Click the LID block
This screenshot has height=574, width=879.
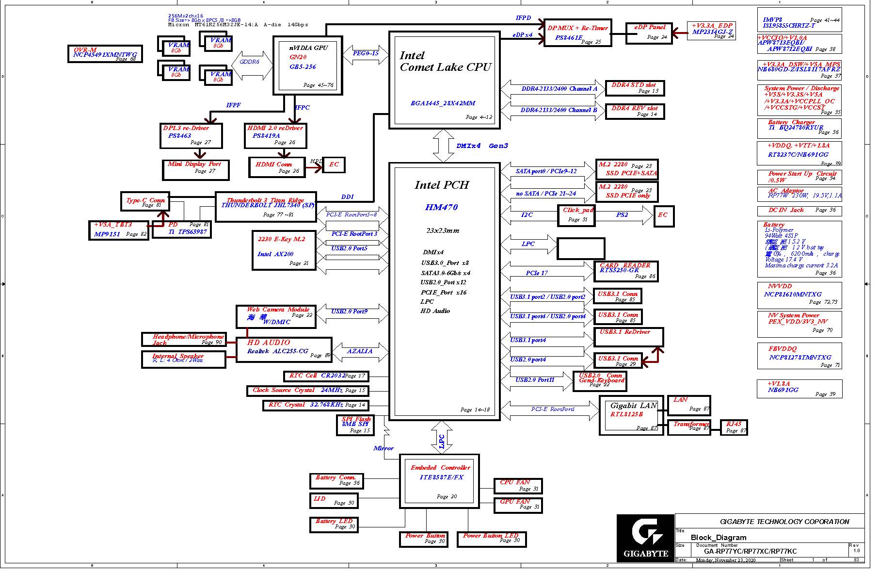point(334,501)
